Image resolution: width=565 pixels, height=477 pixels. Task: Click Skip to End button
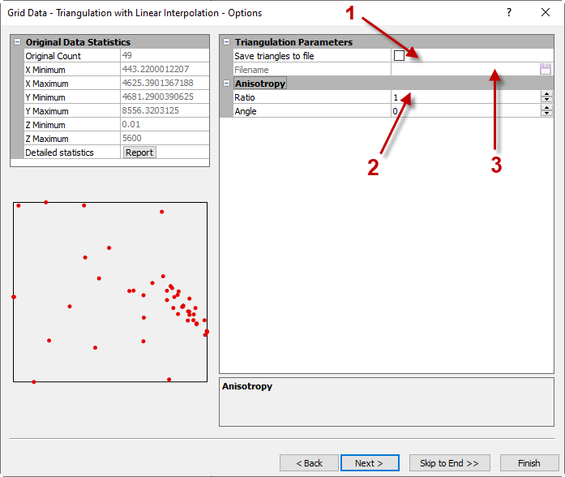[449, 463]
